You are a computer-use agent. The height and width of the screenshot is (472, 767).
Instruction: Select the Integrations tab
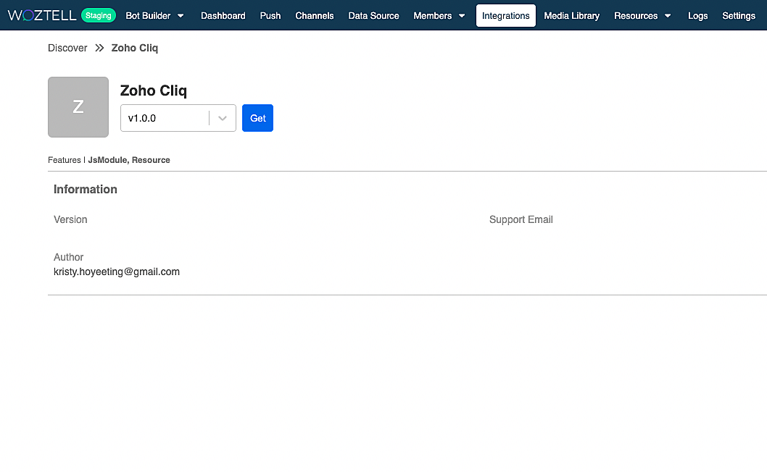(506, 16)
